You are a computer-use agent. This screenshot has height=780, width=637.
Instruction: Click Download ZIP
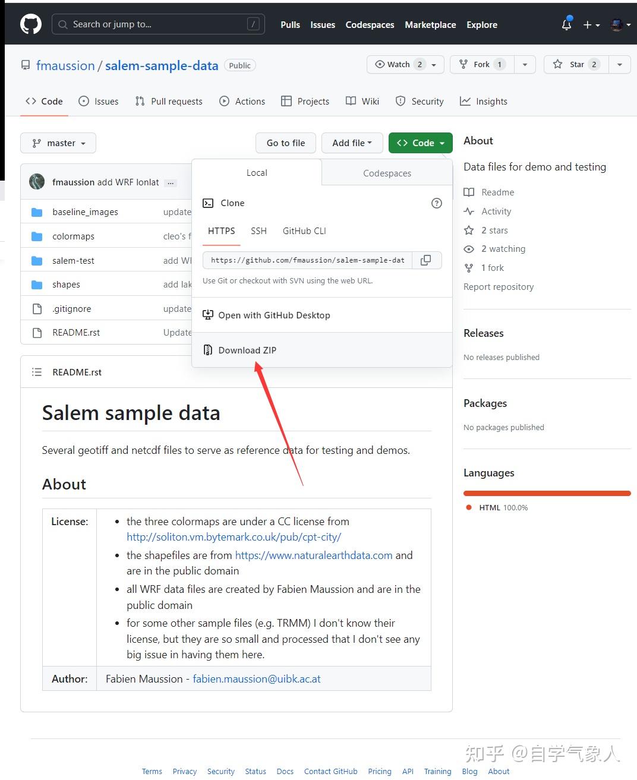(x=247, y=350)
